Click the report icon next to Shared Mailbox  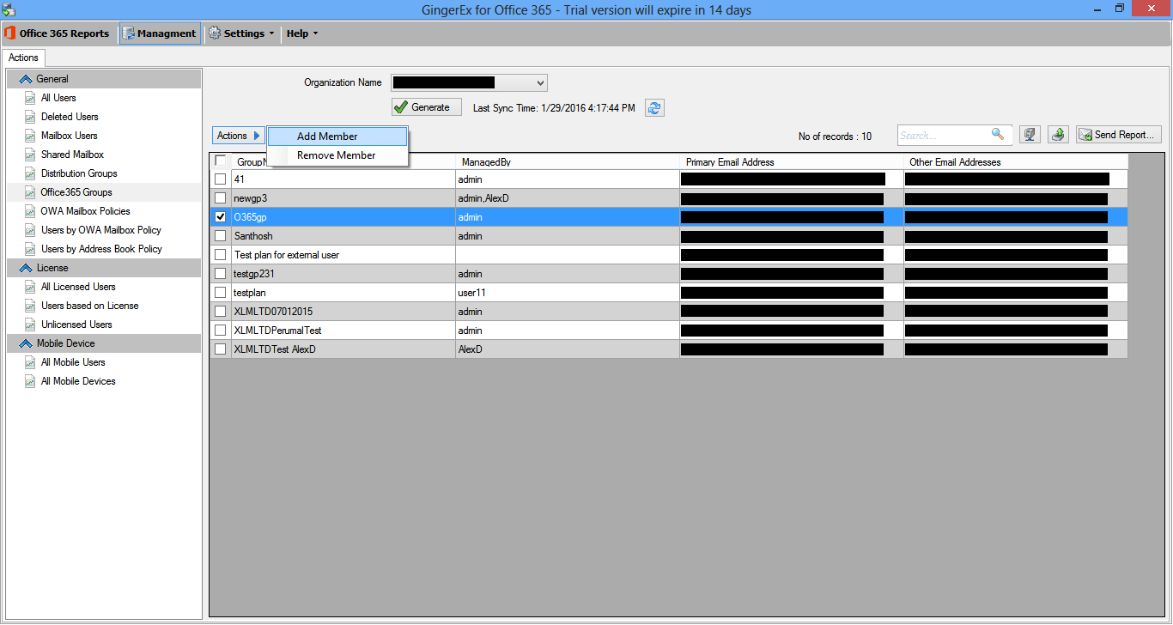pyautogui.click(x=30, y=155)
